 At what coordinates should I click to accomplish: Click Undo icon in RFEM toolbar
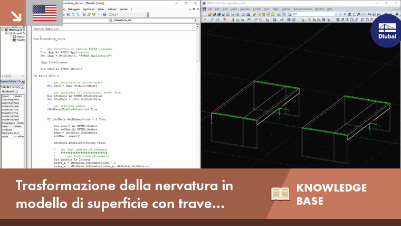243,14
